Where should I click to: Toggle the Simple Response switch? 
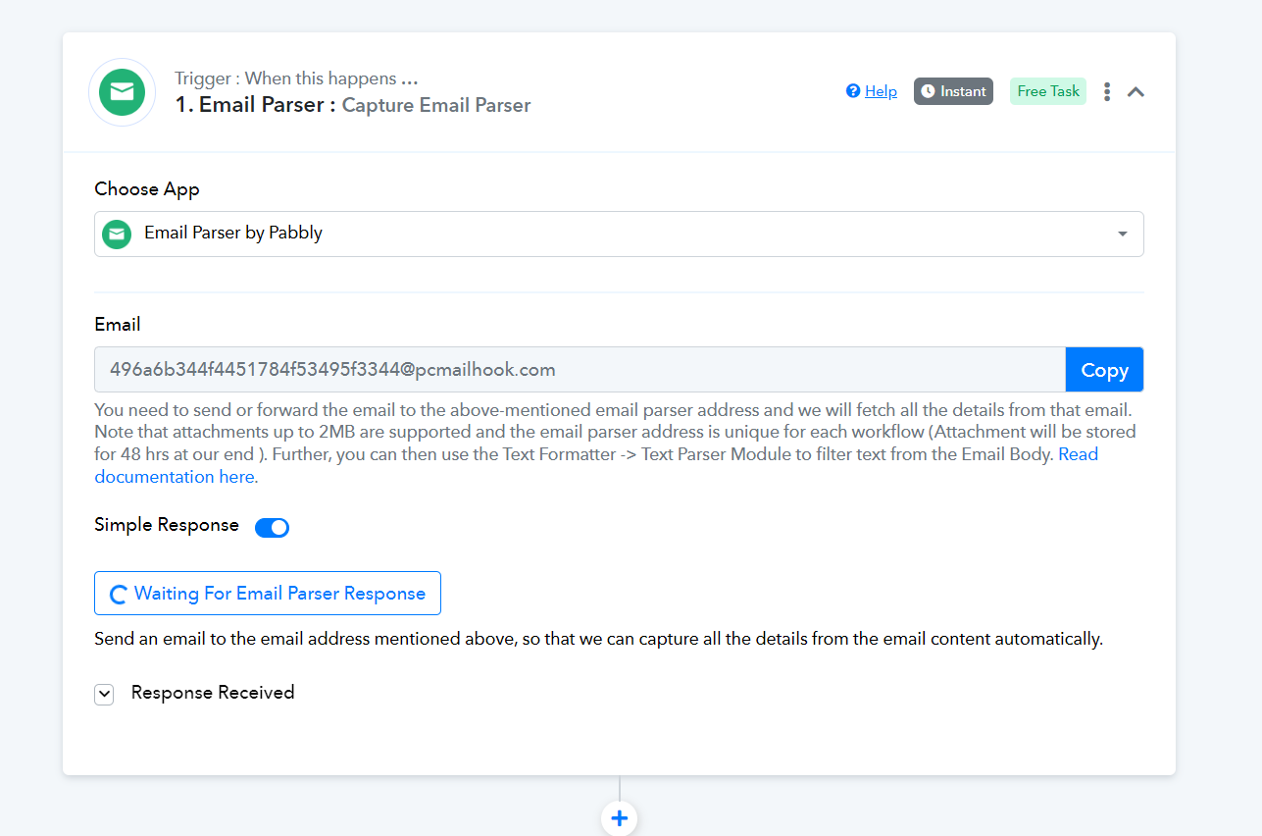272,528
